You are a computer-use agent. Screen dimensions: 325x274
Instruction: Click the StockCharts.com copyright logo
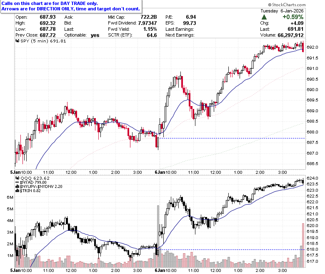pyautogui.click(x=287, y=5)
